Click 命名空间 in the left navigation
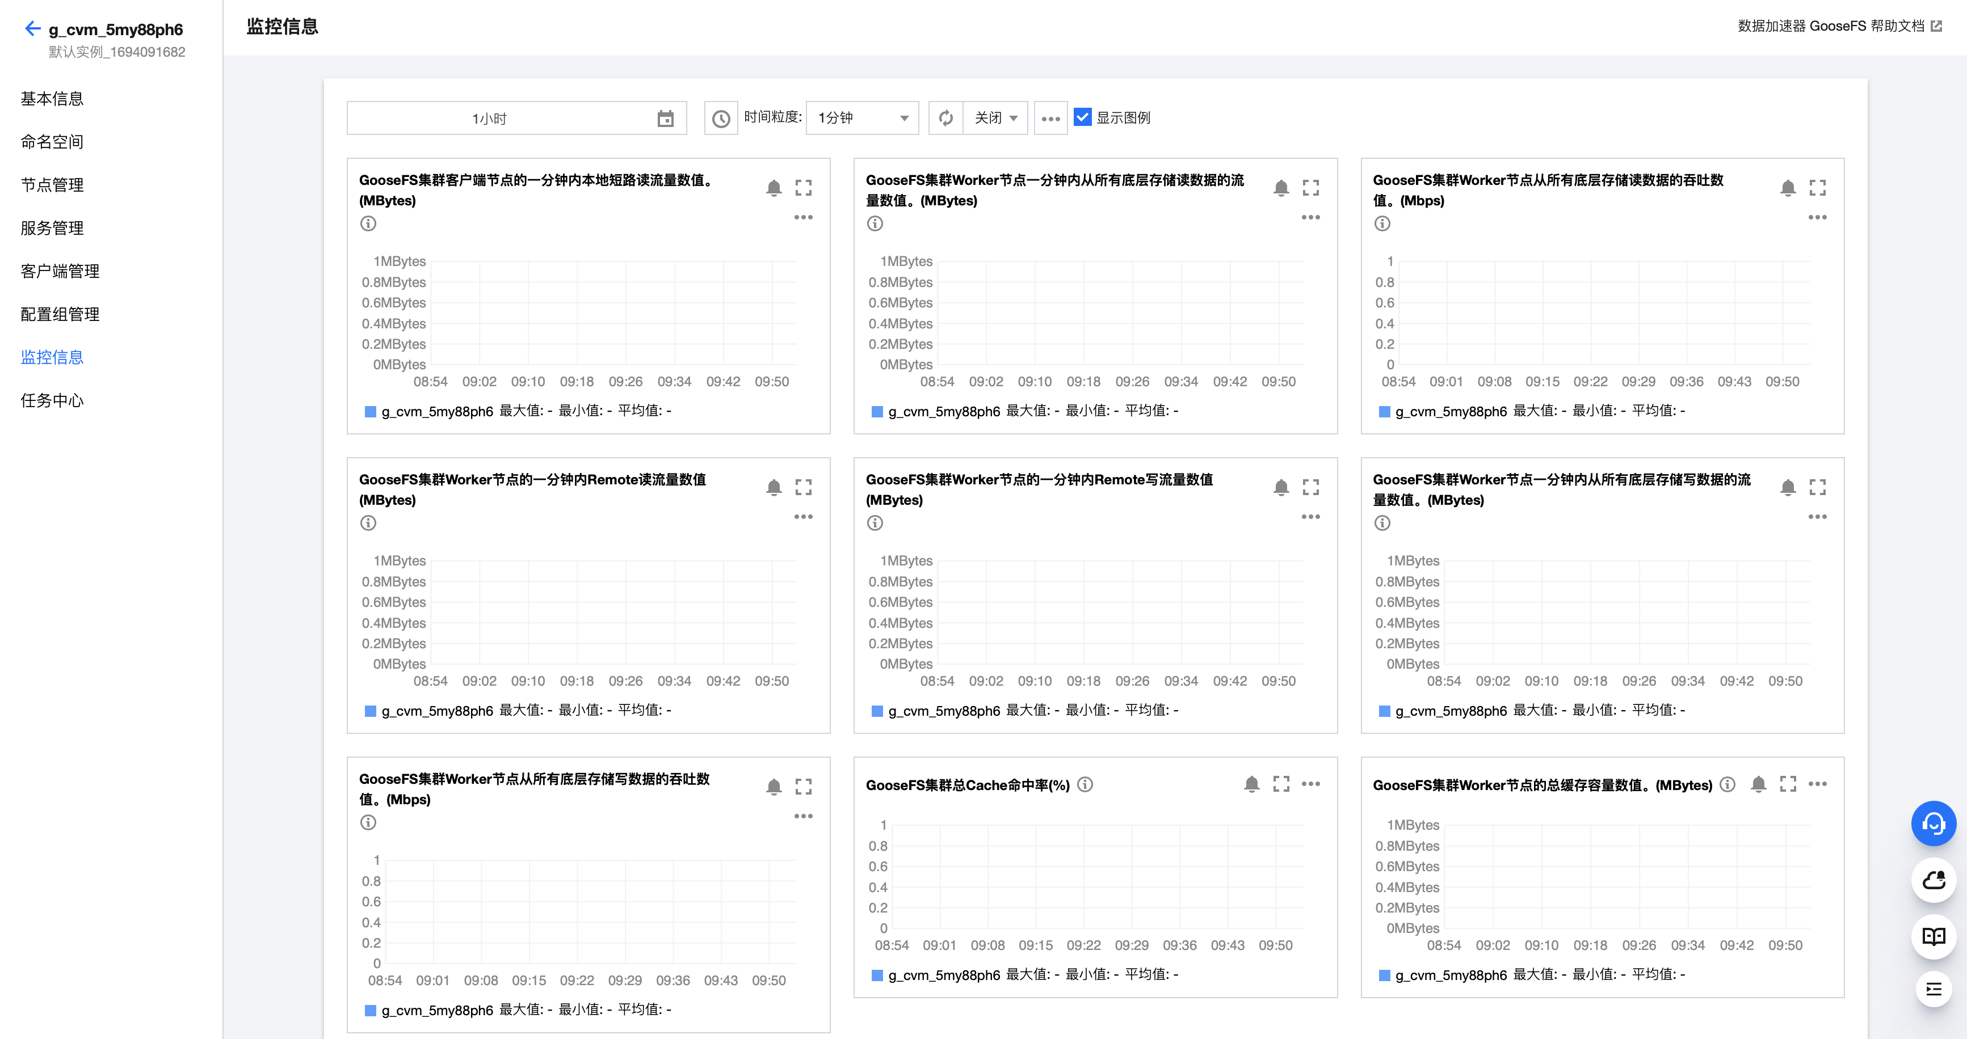Viewport: 1967px width, 1039px height. [x=52, y=142]
